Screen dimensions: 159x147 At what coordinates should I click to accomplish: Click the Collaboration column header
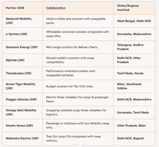[56, 8]
